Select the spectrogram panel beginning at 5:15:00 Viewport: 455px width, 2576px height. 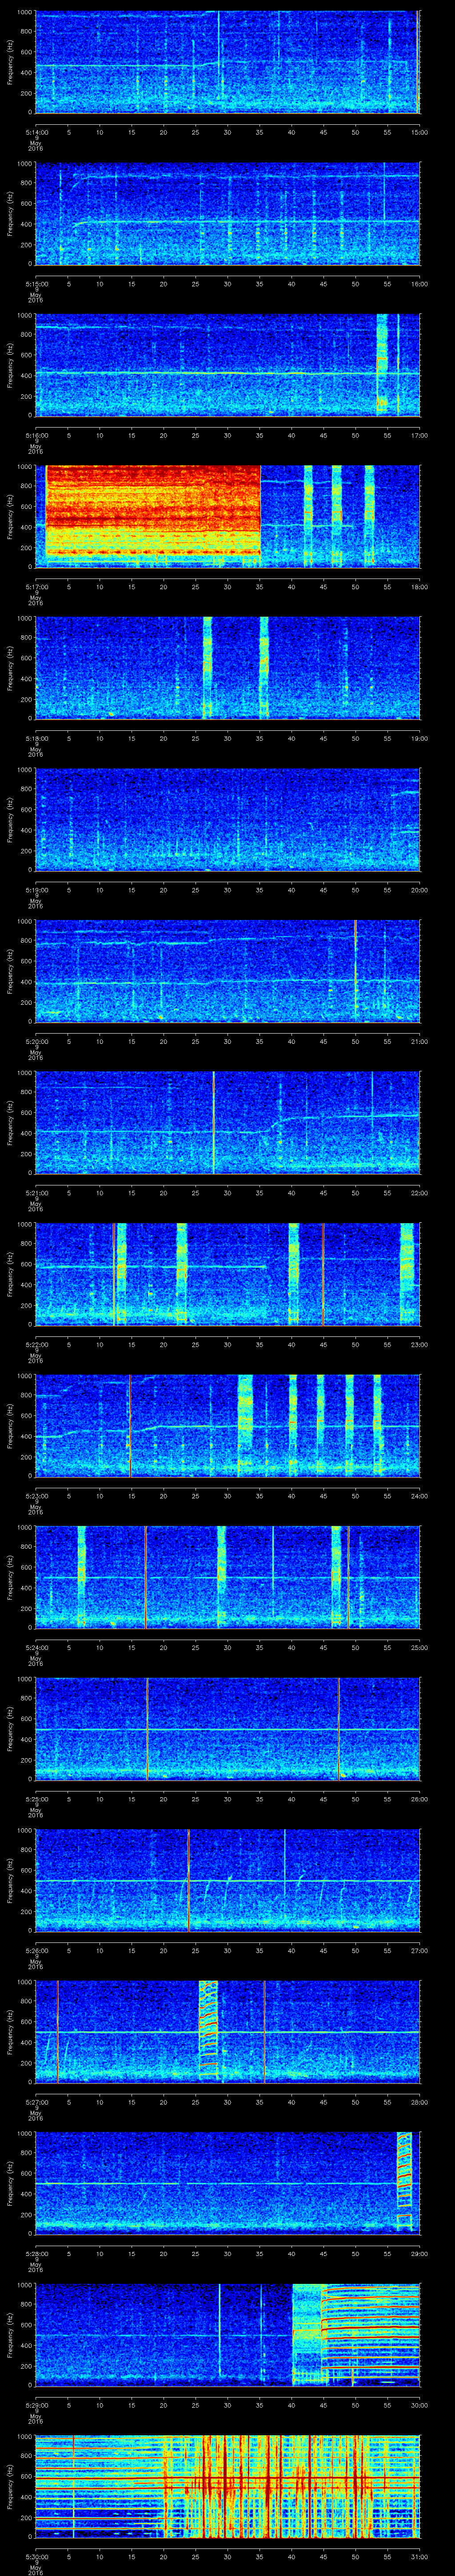(227, 213)
